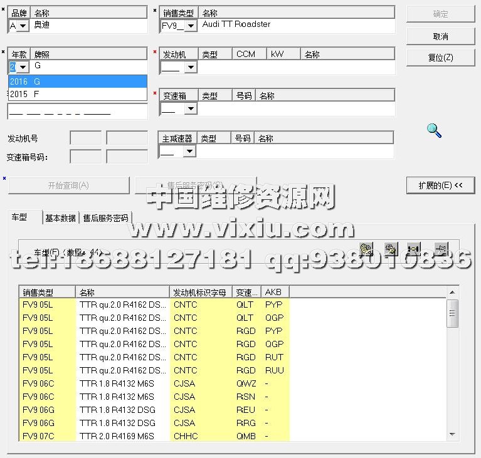Open the 主减速器 final drive dropdown
The image size is (481, 458).
(189, 151)
